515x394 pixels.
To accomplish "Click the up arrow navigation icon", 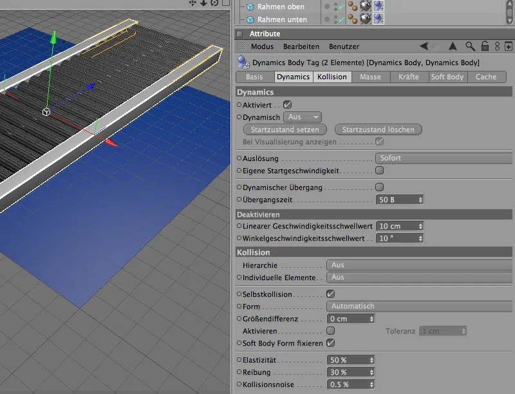I will pyautogui.click(x=453, y=46).
